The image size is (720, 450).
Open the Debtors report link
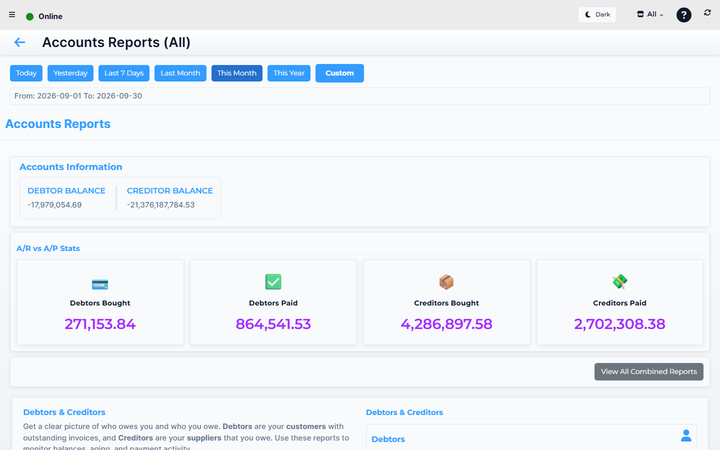coord(388,439)
